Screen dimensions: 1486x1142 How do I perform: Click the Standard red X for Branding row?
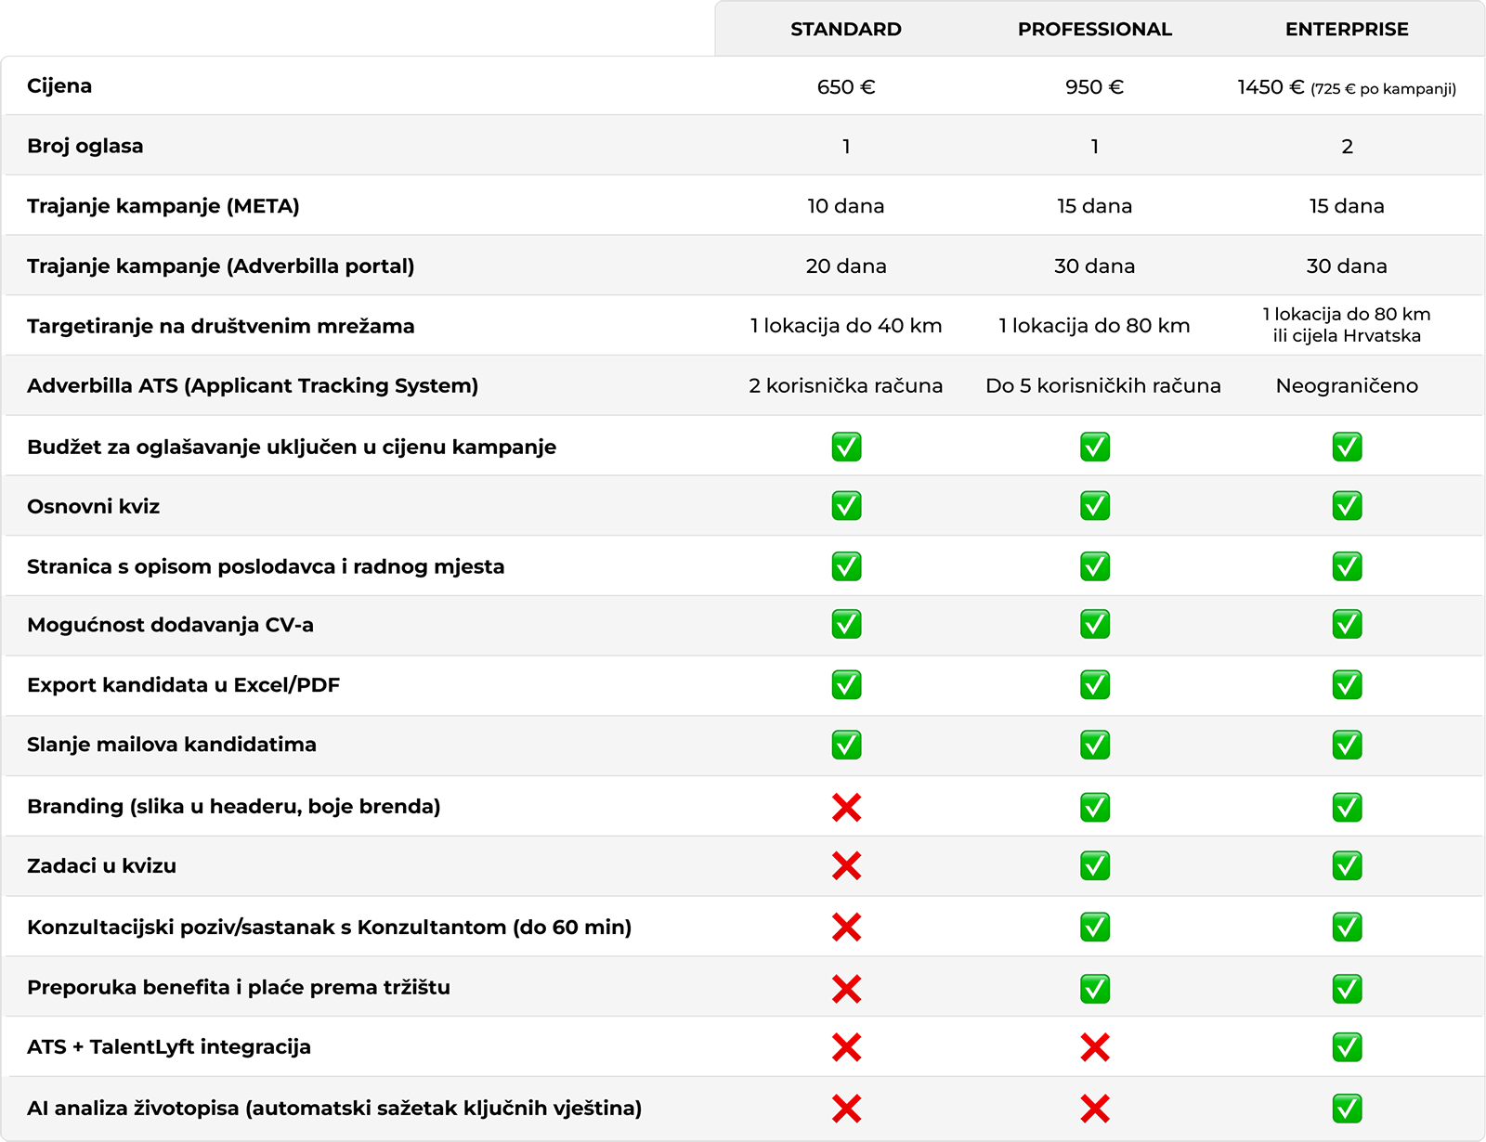pos(846,807)
